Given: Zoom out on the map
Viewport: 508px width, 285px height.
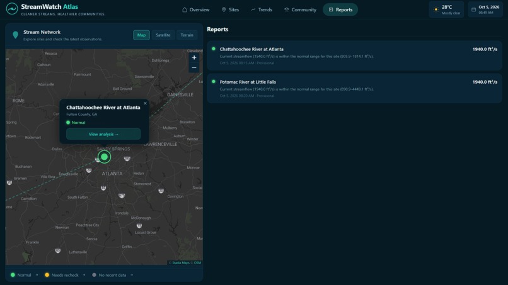Looking at the screenshot, I should [194, 67].
